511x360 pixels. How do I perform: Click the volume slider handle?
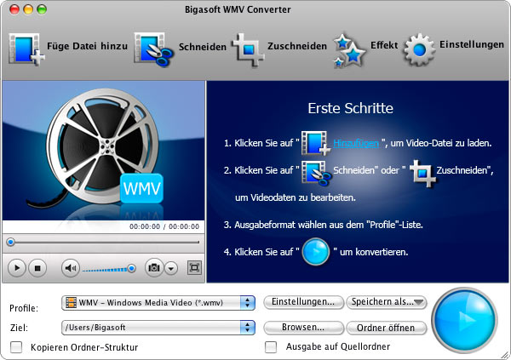[x=132, y=268]
